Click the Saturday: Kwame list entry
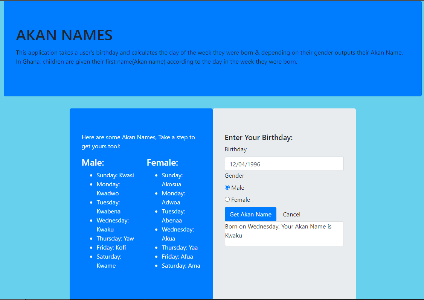Viewport: 424px width, 300px height. pyautogui.click(x=109, y=261)
